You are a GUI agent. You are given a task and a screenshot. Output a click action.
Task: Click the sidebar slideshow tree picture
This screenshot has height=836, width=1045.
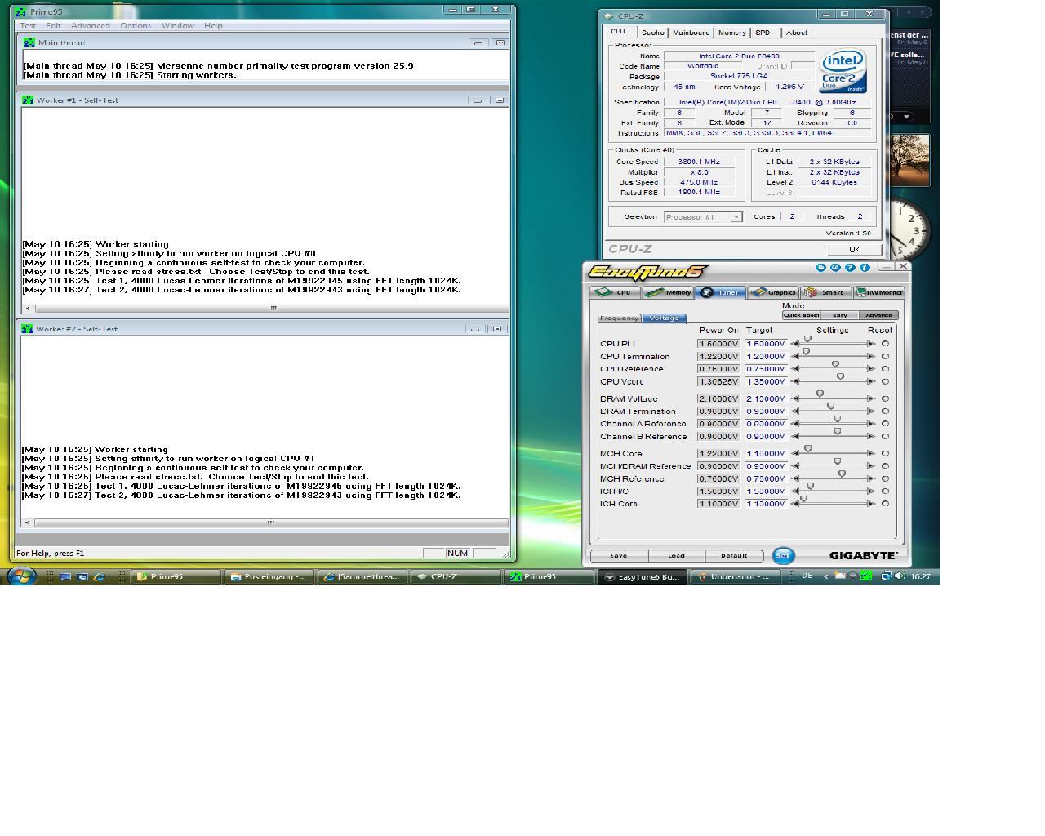tap(908, 160)
